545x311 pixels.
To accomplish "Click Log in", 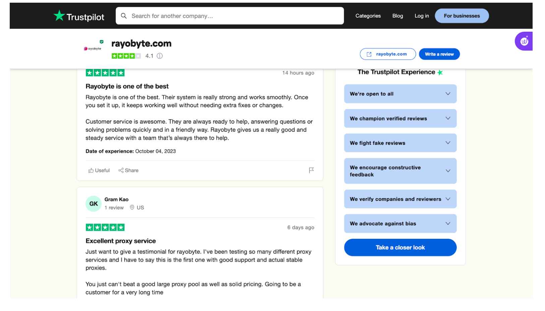I will [422, 16].
